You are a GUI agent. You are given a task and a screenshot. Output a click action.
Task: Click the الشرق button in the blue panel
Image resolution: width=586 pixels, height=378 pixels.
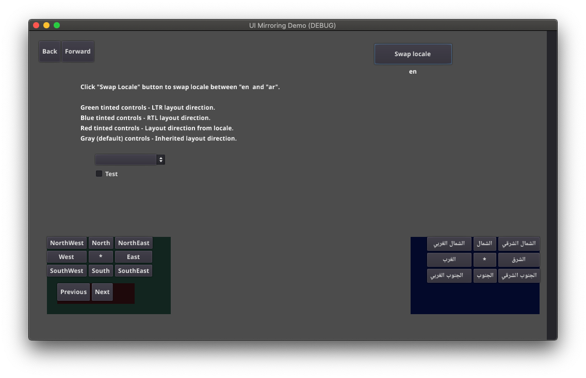(x=518, y=260)
